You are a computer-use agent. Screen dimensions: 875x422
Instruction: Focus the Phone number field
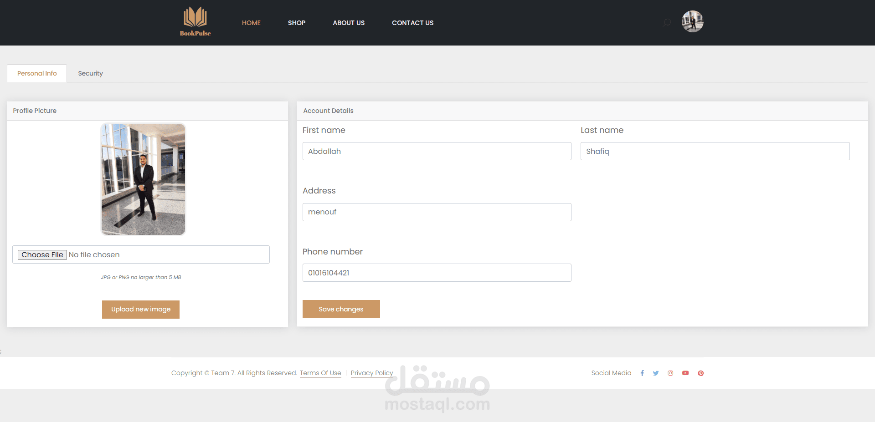(437, 273)
